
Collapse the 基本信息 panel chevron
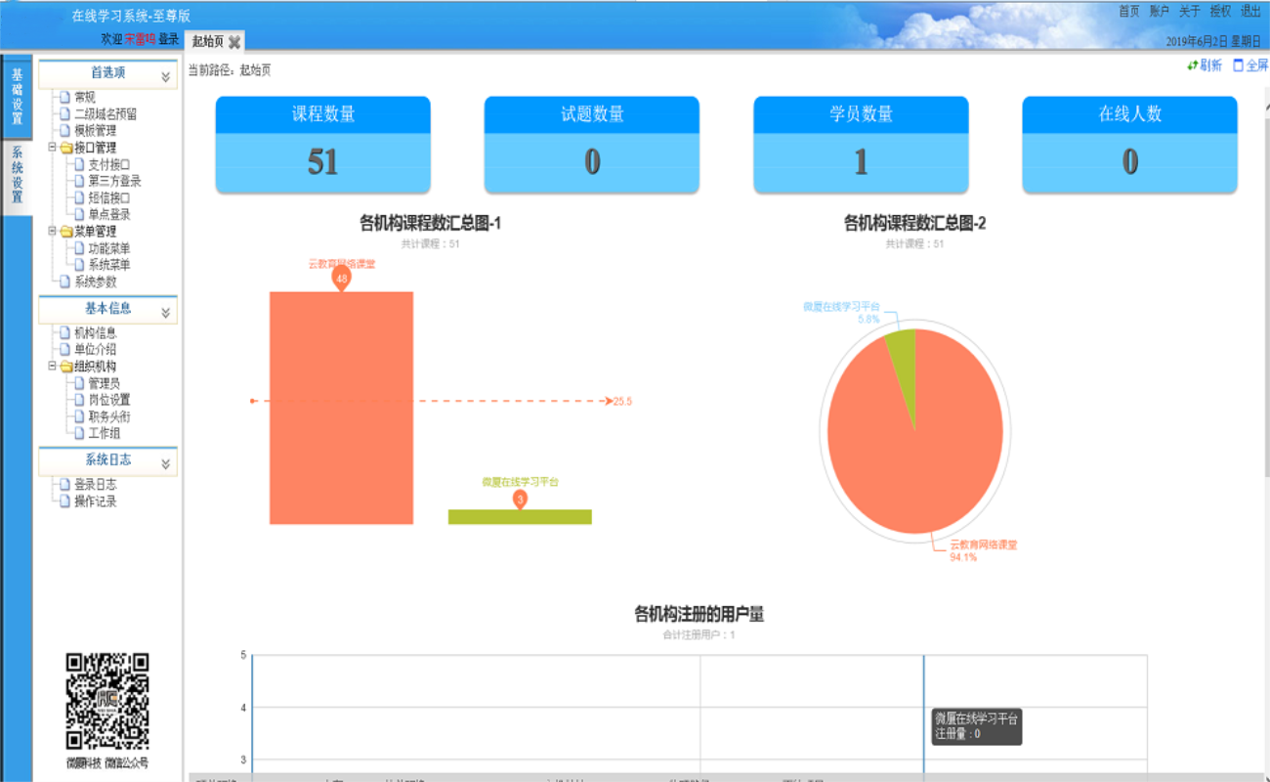coord(166,312)
